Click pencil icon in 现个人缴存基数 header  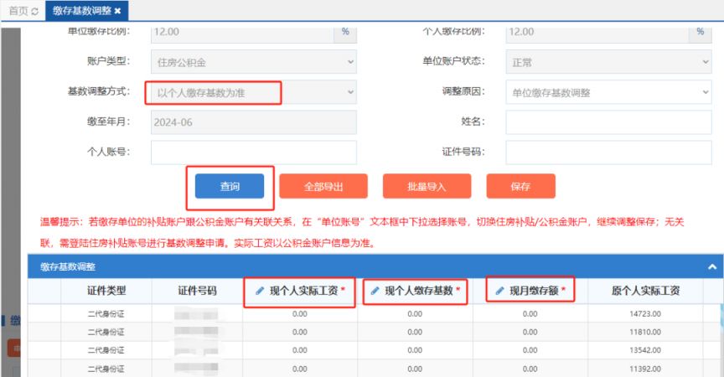(x=374, y=291)
